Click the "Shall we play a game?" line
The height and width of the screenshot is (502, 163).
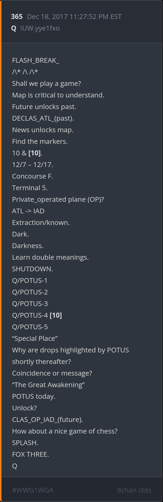pos(46,83)
